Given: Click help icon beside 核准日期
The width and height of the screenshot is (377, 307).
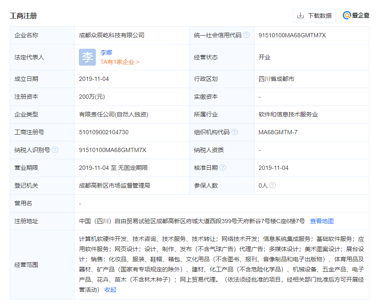Looking at the screenshot, I should pyautogui.click(x=223, y=168).
